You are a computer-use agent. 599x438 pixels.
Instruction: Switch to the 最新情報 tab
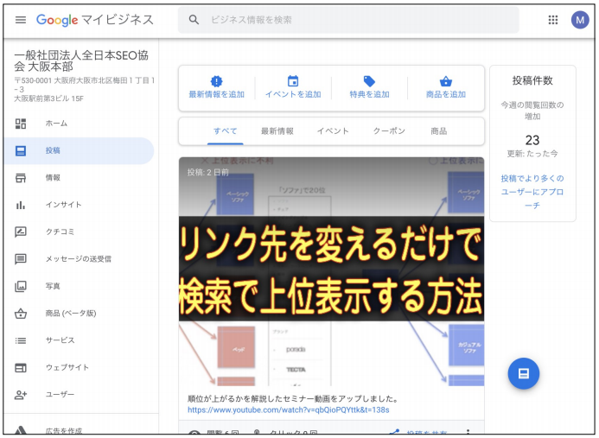coord(277,131)
